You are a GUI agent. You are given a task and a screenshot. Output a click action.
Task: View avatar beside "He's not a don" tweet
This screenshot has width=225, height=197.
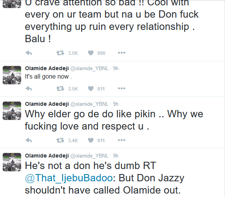(x=12, y=162)
